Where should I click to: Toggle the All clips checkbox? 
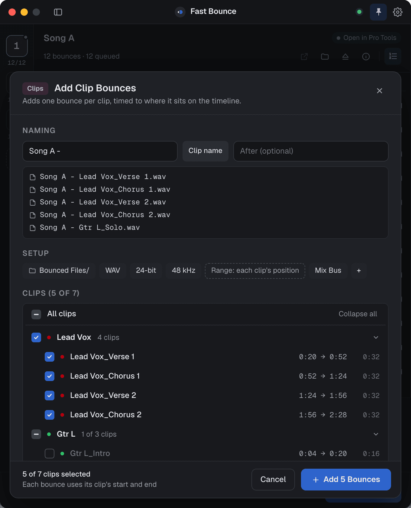click(36, 314)
